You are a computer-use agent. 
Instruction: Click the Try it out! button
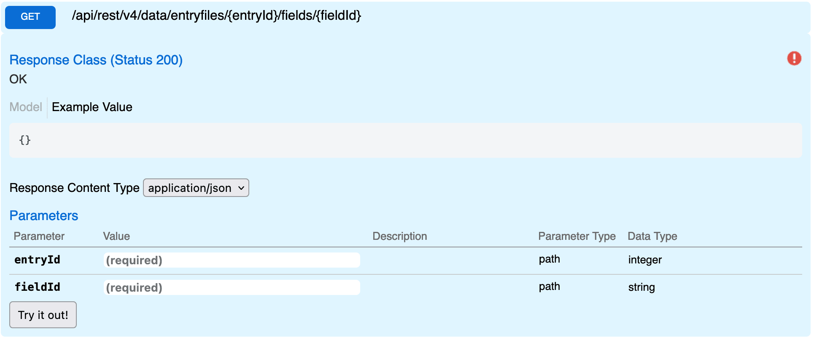[43, 315]
